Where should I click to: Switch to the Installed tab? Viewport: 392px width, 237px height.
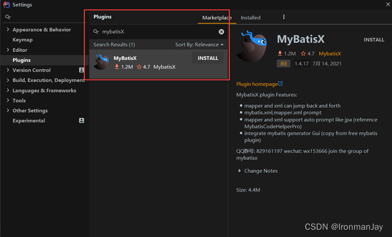point(251,17)
